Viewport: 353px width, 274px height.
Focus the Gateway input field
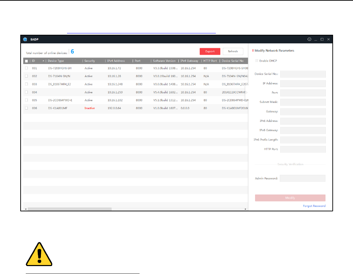(x=303, y=112)
